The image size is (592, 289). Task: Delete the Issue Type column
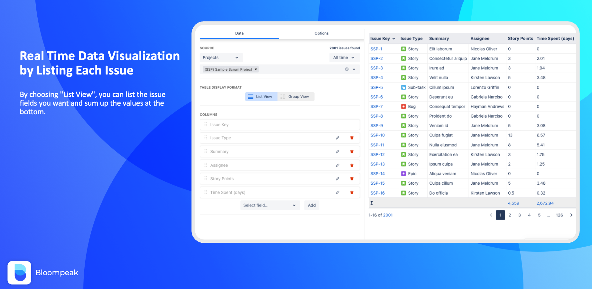click(x=352, y=138)
